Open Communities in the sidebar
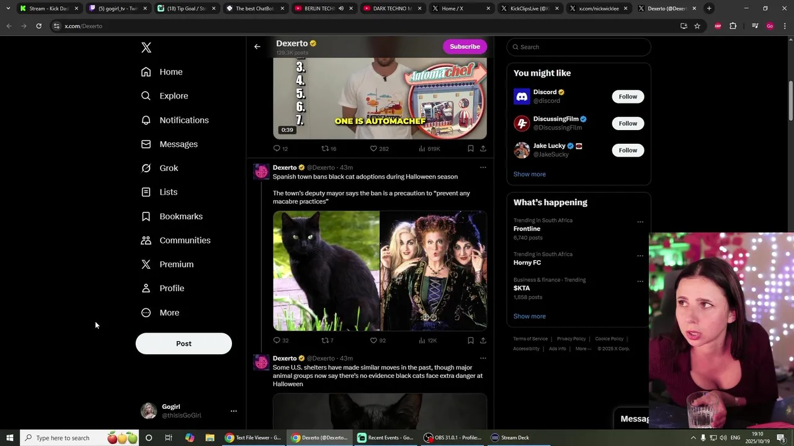794x446 pixels. [176, 240]
